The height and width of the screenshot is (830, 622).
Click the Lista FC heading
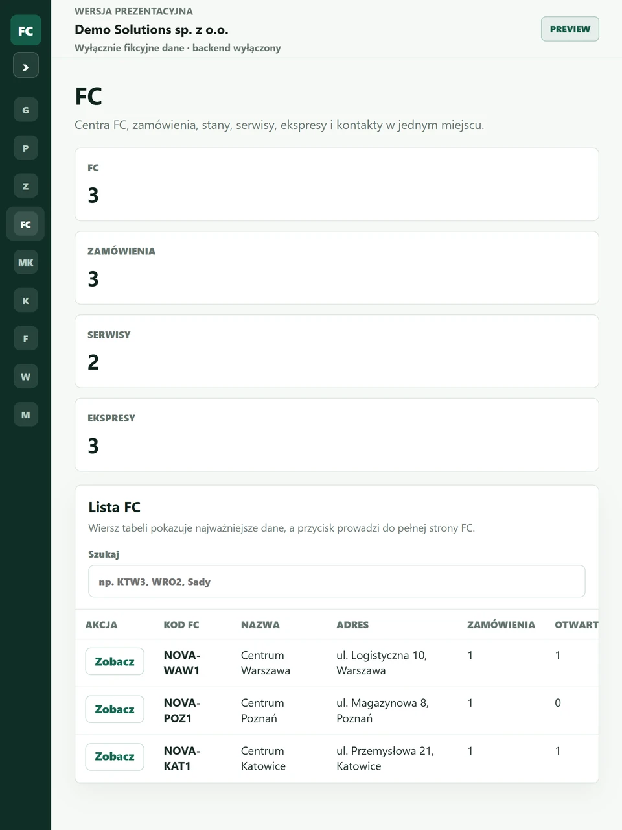point(115,507)
